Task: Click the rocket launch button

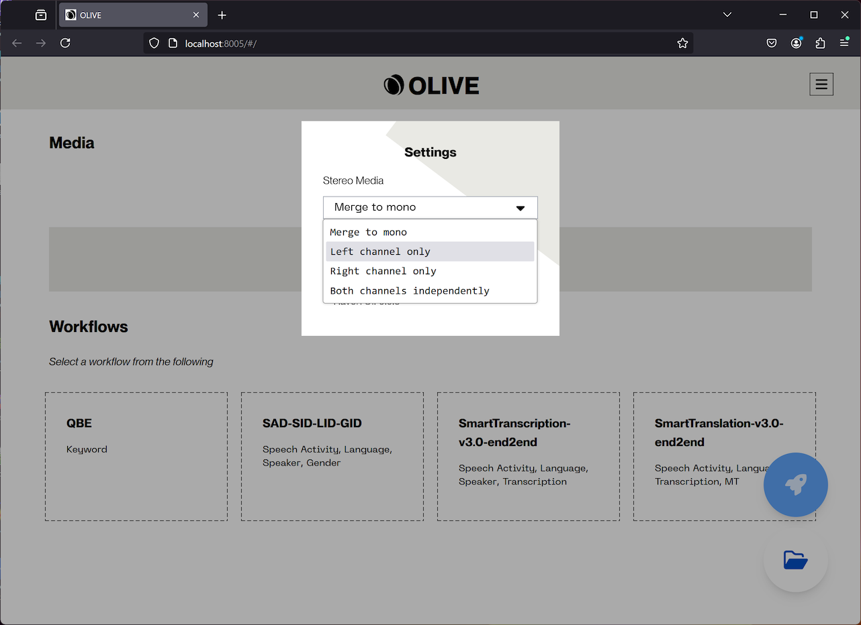Action: (x=796, y=485)
